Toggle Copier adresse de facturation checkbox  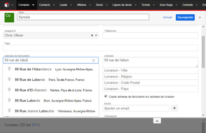click(x=106, y=96)
